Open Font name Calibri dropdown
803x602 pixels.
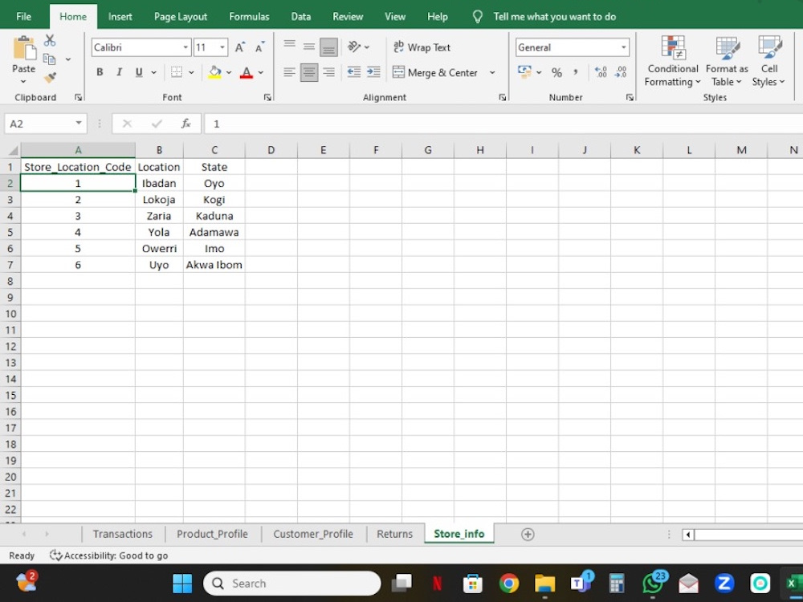point(185,47)
